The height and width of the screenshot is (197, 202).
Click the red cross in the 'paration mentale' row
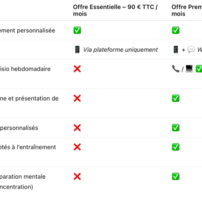(x=77, y=177)
